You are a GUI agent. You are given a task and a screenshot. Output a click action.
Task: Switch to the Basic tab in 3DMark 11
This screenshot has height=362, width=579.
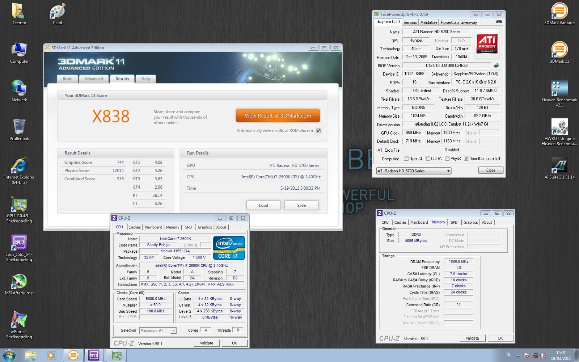[x=67, y=79]
